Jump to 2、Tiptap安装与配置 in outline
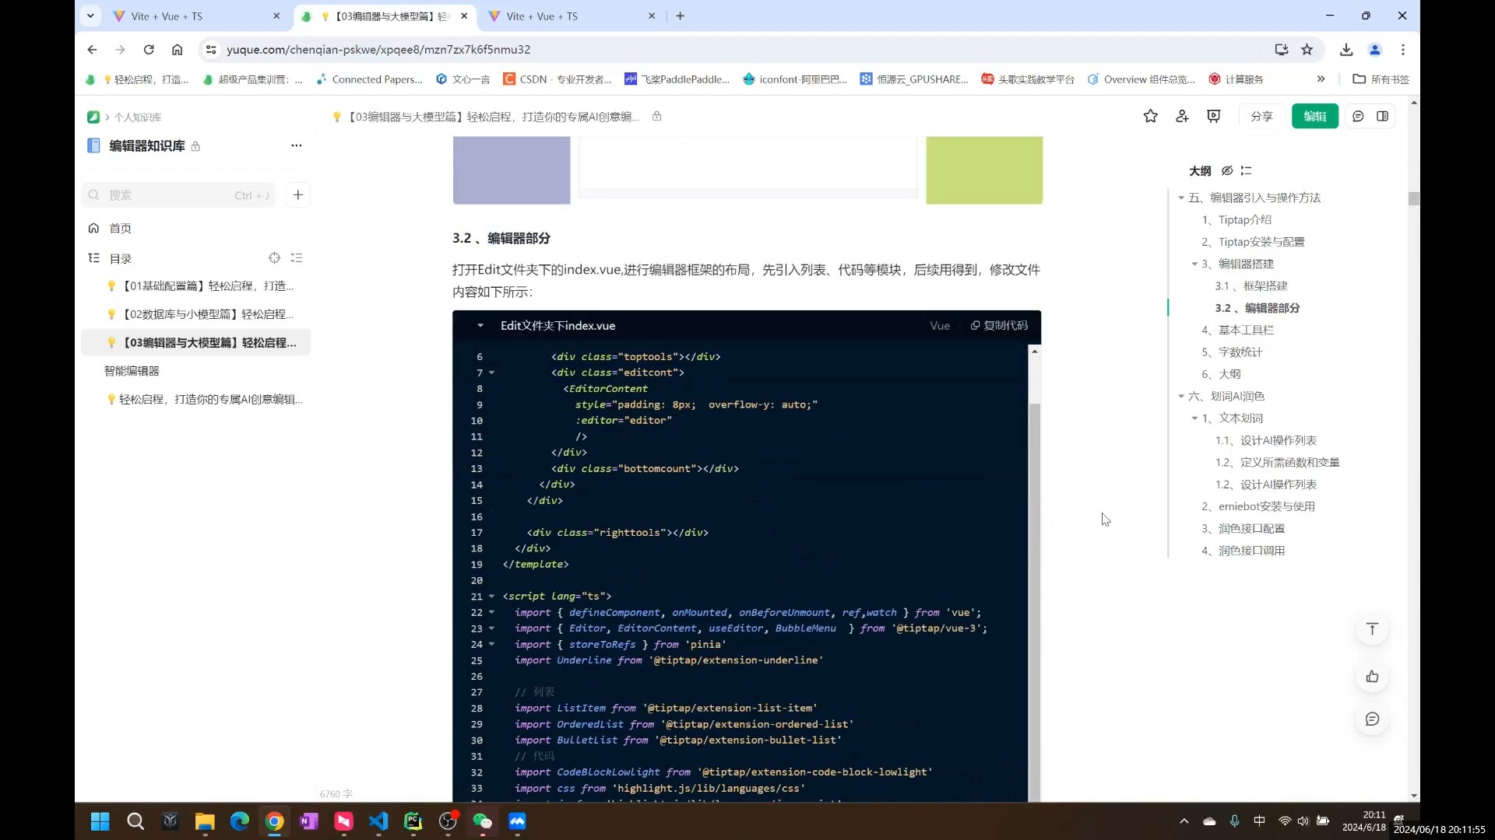The height and width of the screenshot is (840, 1495). [1253, 242]
